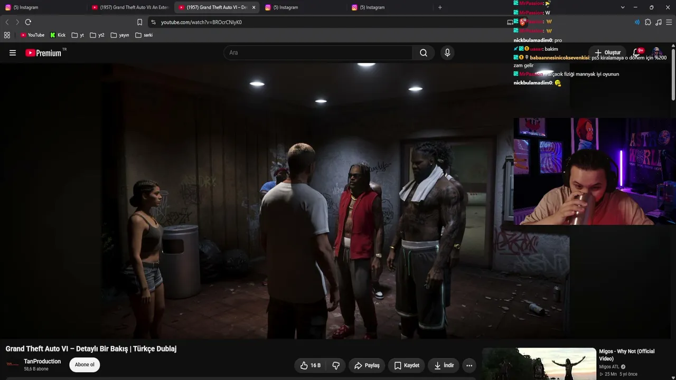The height and width of the screenshot is (380, 676).
Task: Switch to the fourth Instagram tab
Action: tap(303, 7)
